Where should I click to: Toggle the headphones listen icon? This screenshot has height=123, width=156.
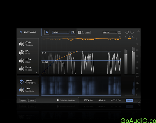[120, 37]
